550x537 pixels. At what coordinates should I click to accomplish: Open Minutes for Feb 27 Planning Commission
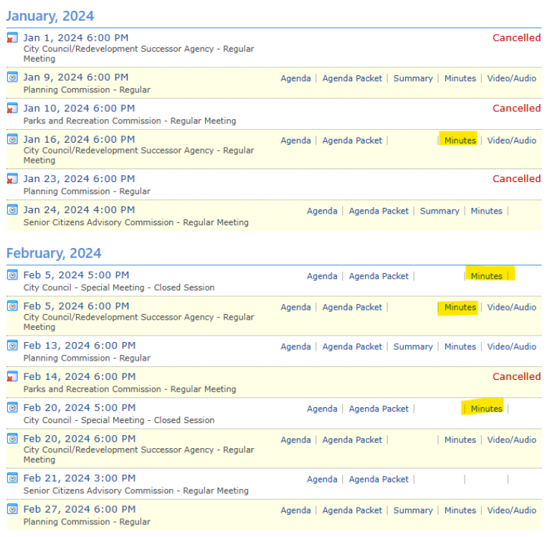tap(460, 510)
